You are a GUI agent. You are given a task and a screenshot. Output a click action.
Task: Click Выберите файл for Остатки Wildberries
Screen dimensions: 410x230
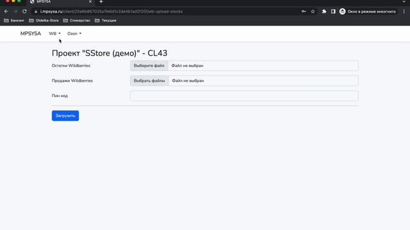[149, 66]
